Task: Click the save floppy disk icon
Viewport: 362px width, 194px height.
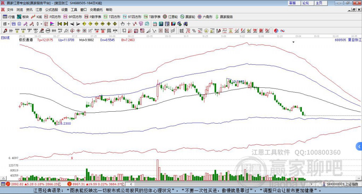Action: tap(173, 24)
